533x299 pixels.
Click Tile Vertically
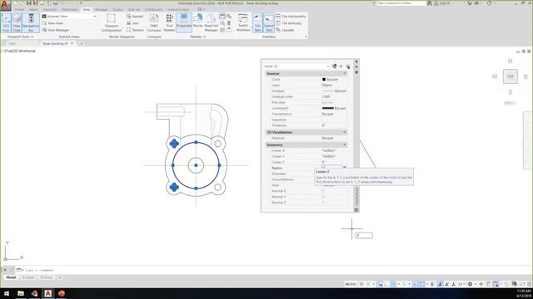289,23
